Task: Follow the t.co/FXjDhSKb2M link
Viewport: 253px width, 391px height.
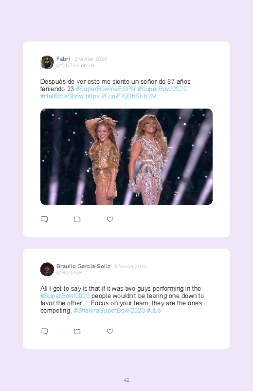Action: coord(121,96)
